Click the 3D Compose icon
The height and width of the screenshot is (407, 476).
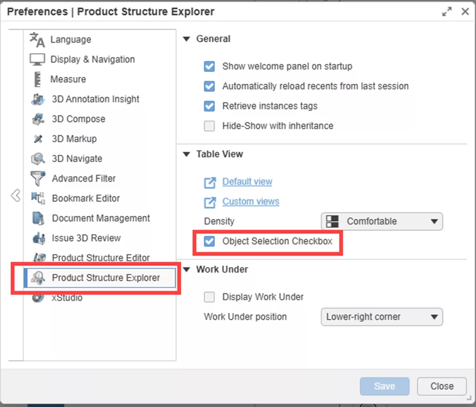point(37,119)
